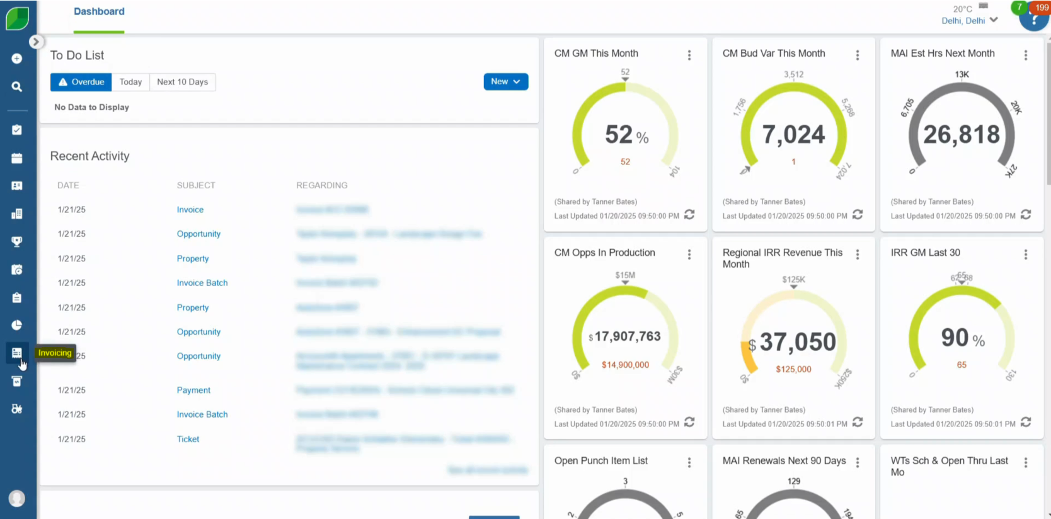Click the page vertical scrollbar
The width and height of the screenshot is (1051, 519).
click(x=1048, y=113)
